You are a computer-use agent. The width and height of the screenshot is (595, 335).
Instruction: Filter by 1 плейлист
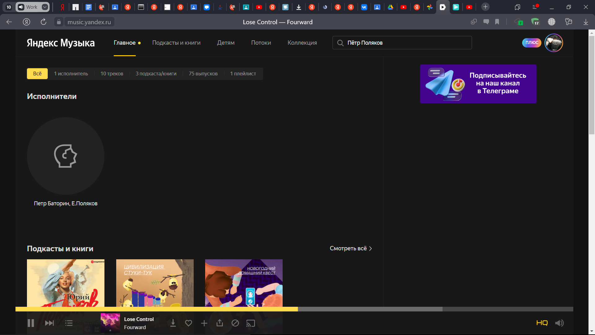pyautogui.click(x=243, y=74)
